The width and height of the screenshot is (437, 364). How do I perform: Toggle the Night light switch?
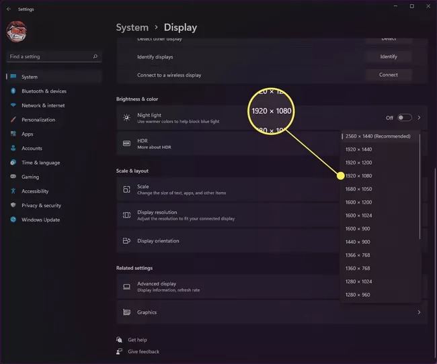click(404, 118)
